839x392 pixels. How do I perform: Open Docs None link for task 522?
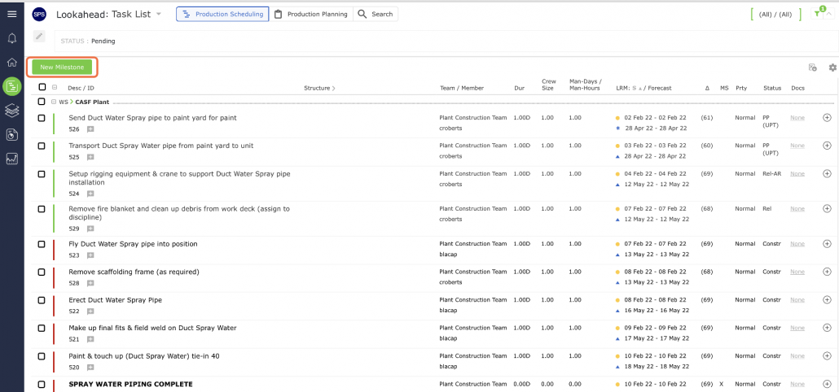pos(797,299)
